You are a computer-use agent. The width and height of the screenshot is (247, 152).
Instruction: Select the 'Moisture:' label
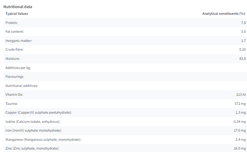coord(12,59)
